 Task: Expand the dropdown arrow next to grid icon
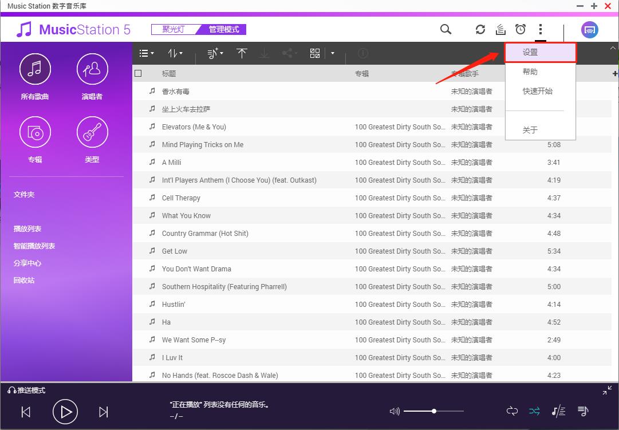332,53
